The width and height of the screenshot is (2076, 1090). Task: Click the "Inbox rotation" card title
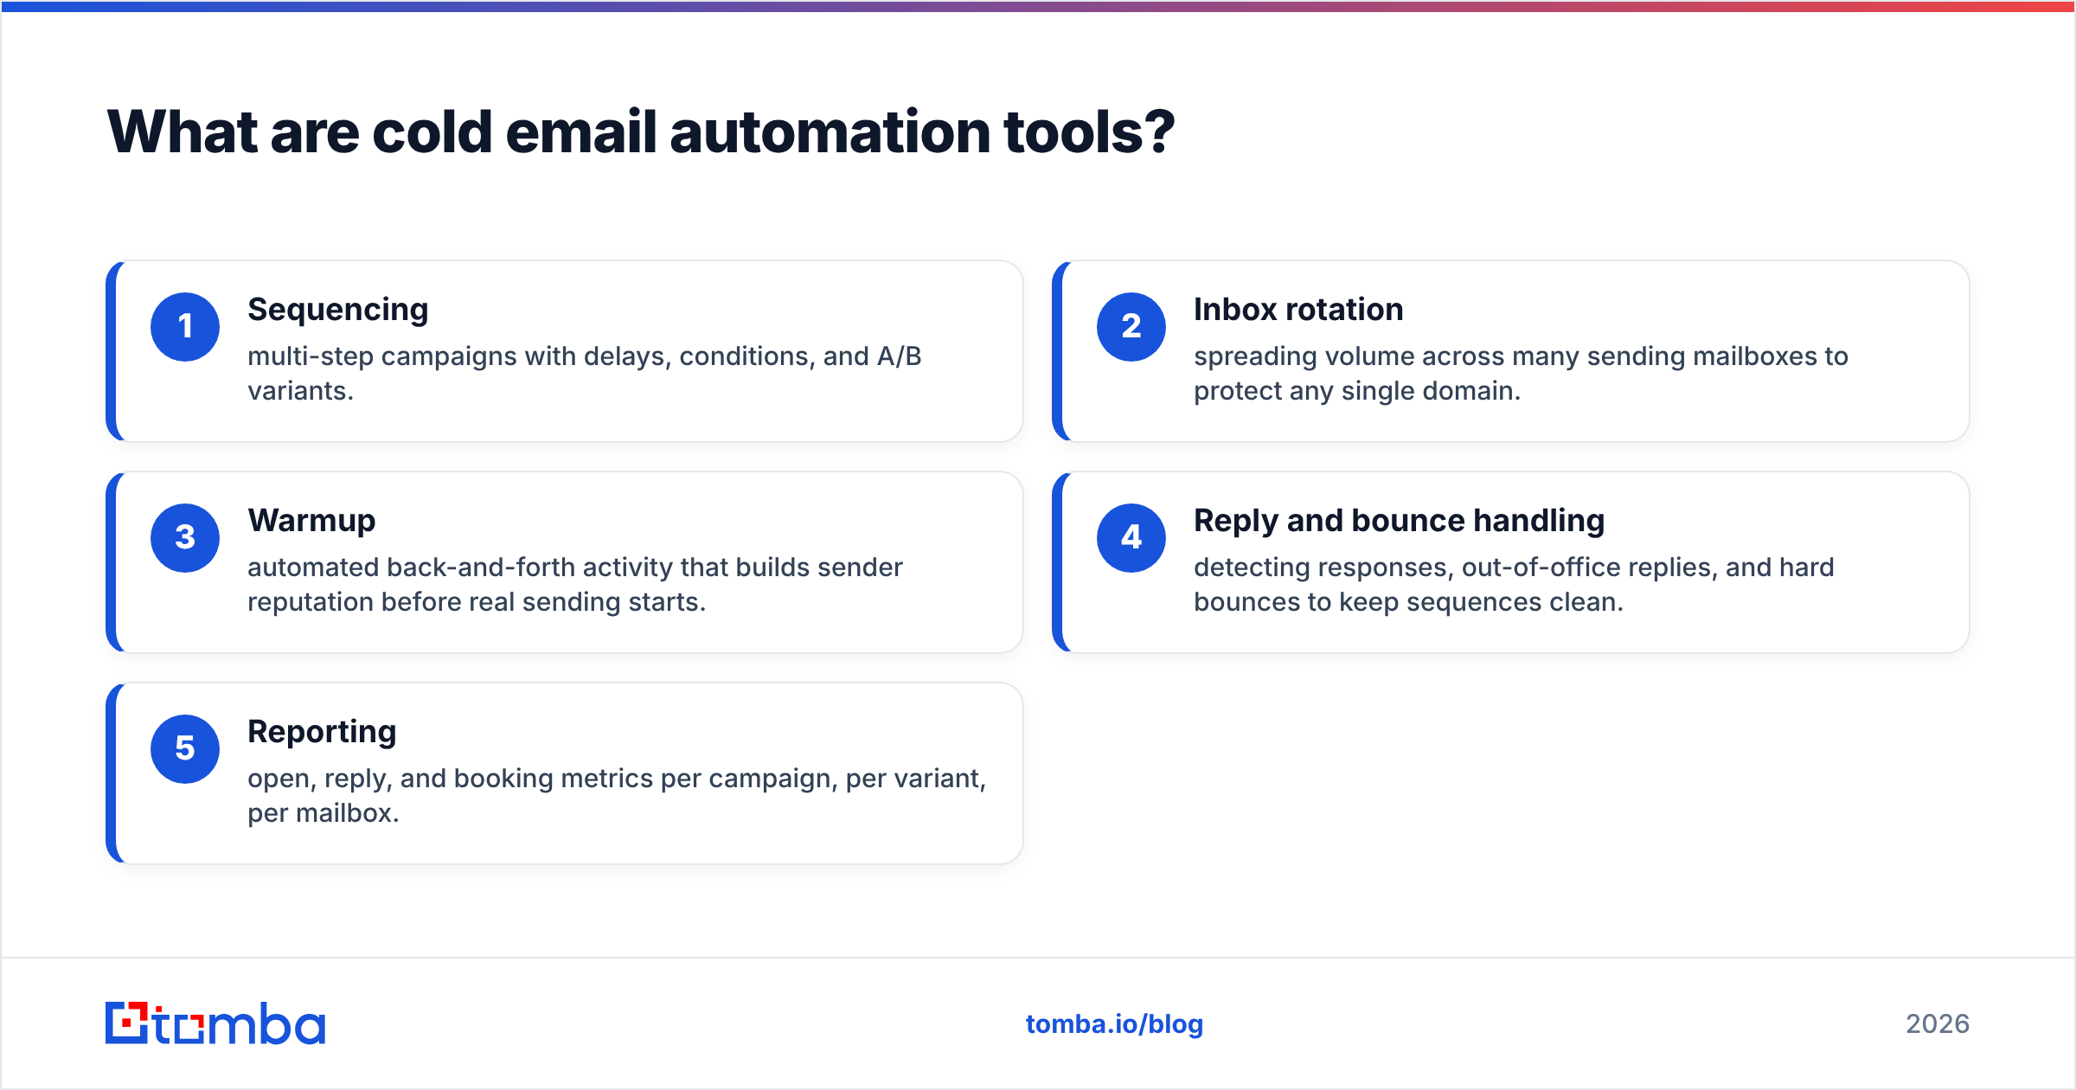pos(1298,310)
